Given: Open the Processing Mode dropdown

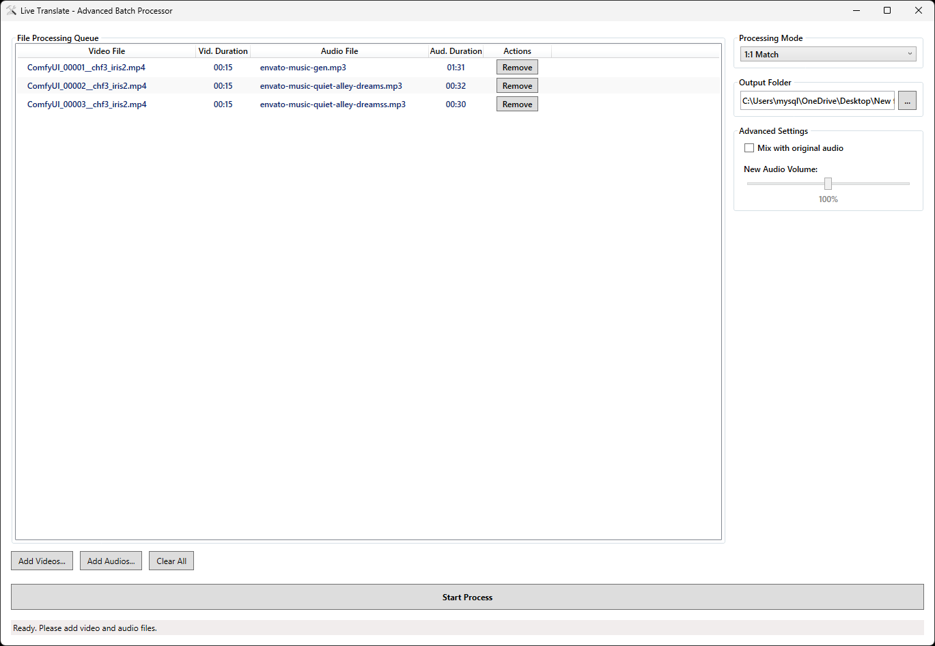Looking at the screenshot, I should [828, 55].
